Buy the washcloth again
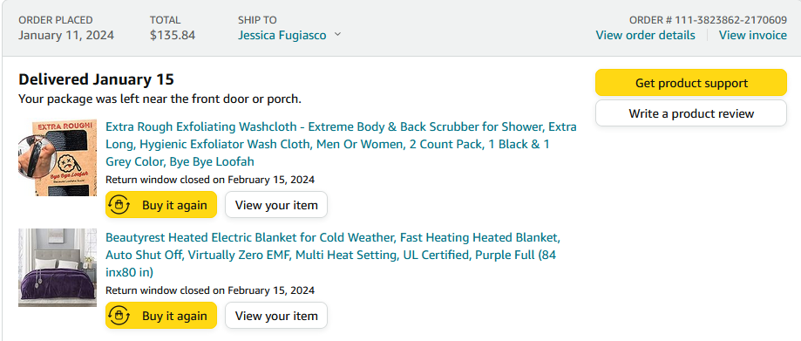 tap(161, 205)
